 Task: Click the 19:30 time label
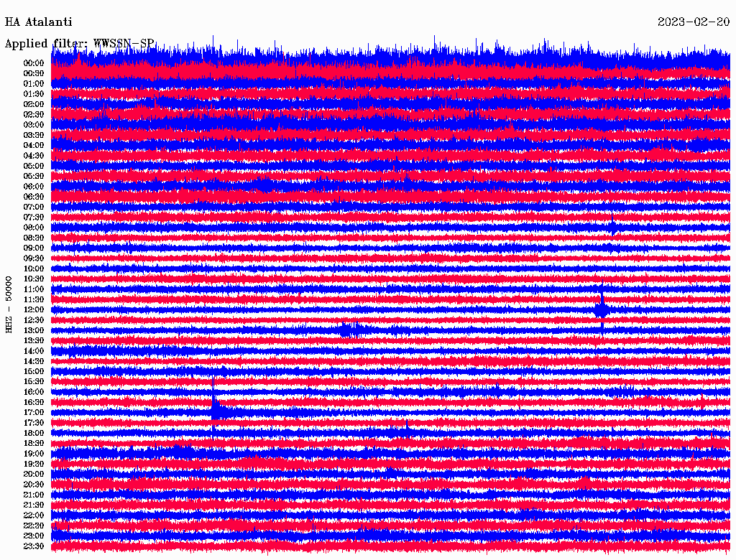pyautogui.click(x=34, y=464)
